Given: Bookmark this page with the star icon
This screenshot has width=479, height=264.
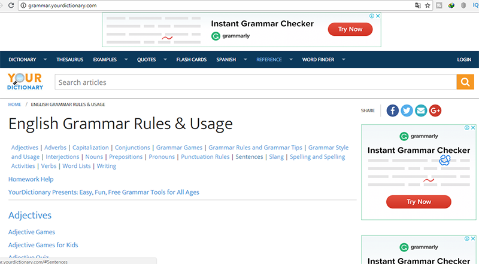Looking at the screenshot, I should coord(428,5).
